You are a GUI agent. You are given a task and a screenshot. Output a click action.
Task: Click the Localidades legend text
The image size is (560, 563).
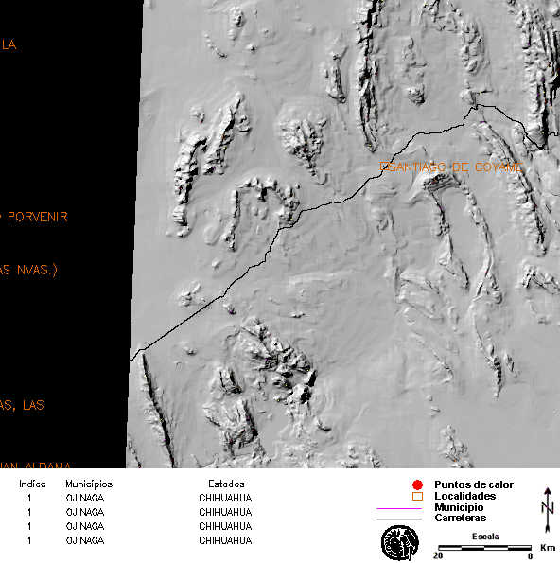[x=464, y=496]
